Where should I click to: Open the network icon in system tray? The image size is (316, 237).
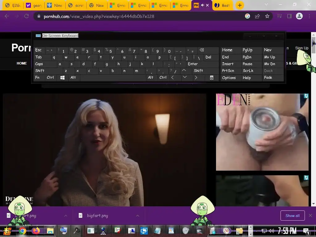pos(264,231)
